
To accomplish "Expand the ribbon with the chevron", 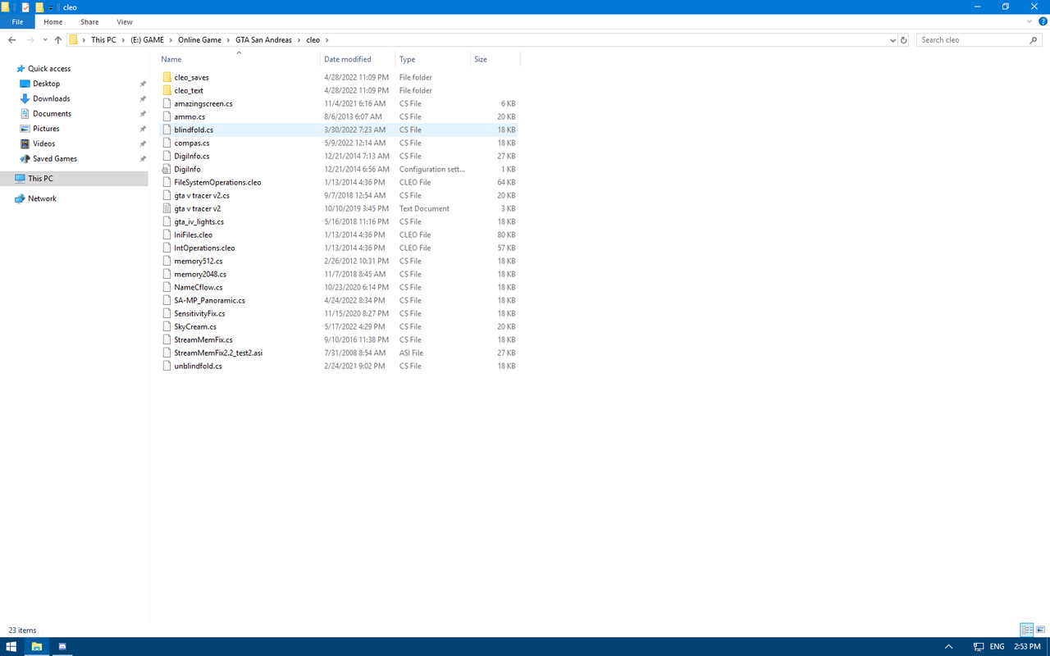I will click(1029, 21).
